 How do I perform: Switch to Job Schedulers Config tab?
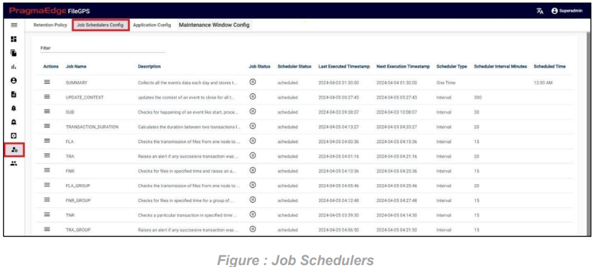pos(101,25)
